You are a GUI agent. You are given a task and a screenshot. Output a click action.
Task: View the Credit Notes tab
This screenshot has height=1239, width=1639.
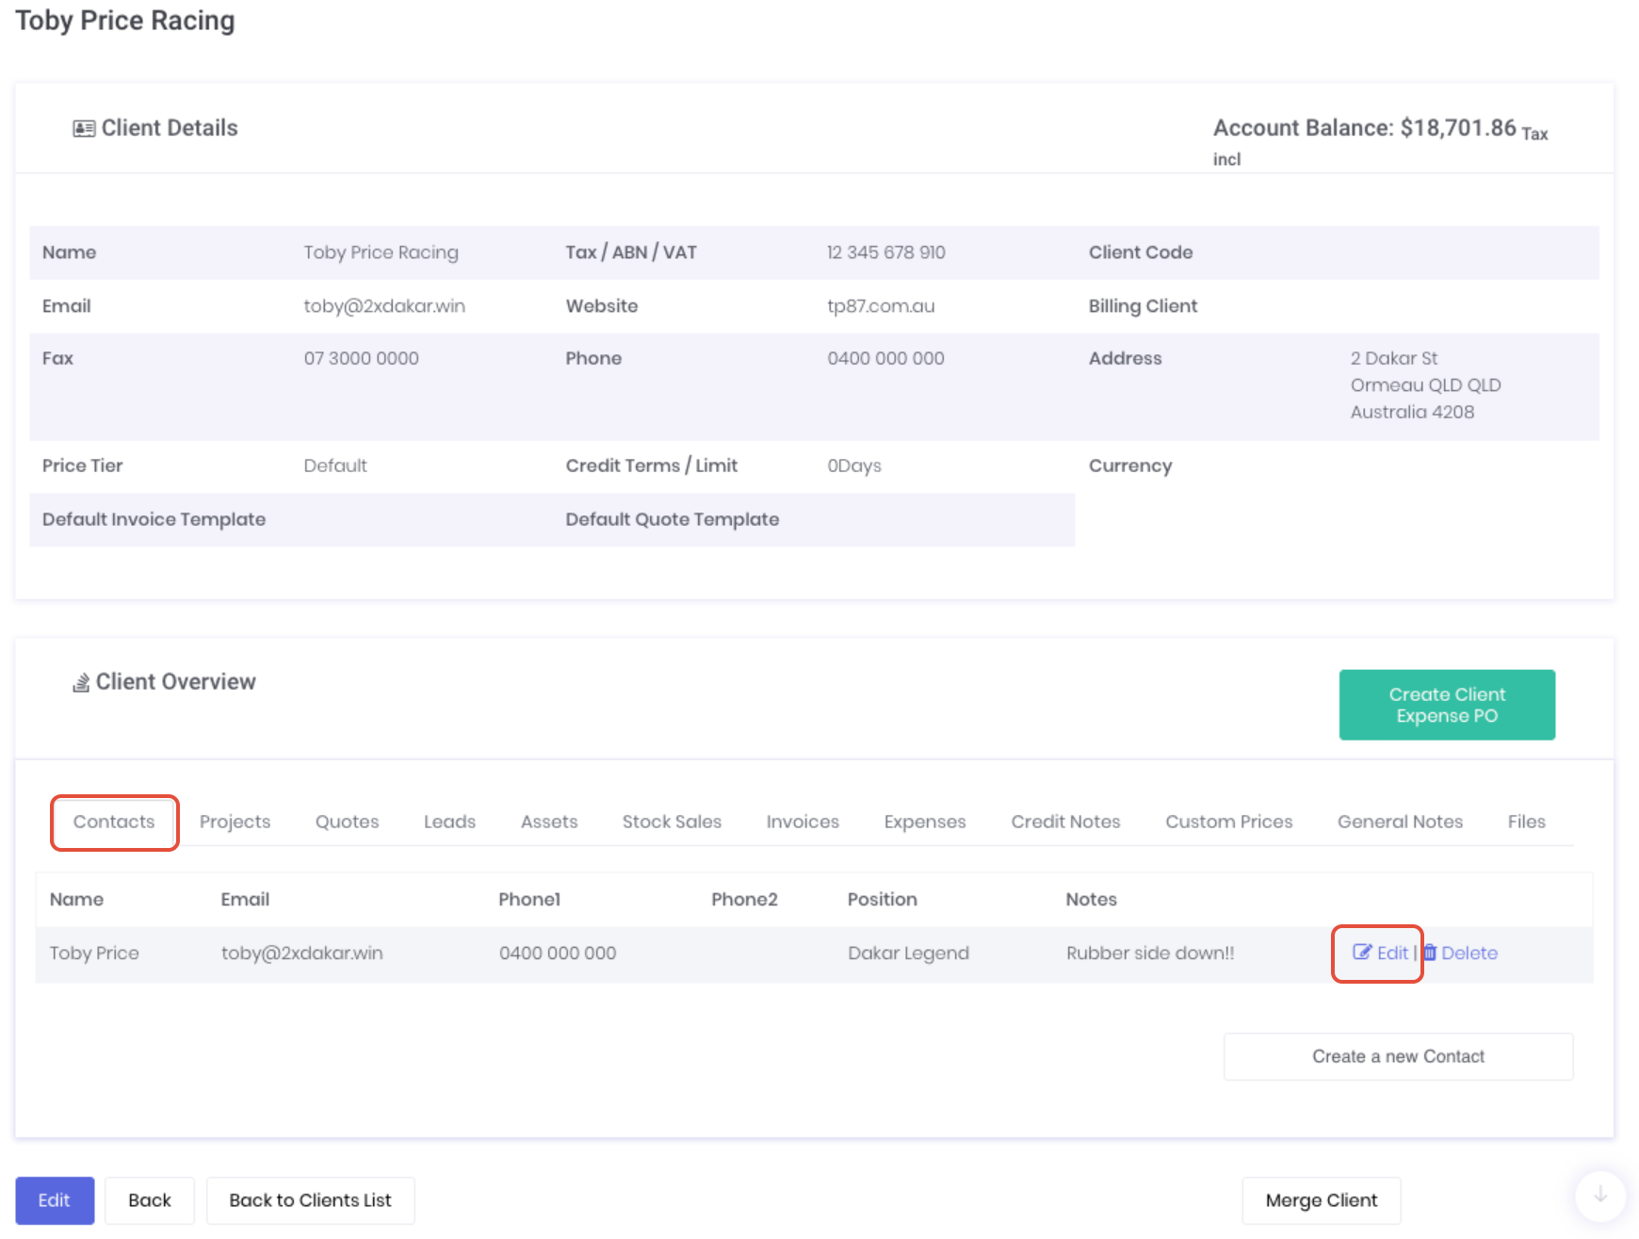[1065, 822]
